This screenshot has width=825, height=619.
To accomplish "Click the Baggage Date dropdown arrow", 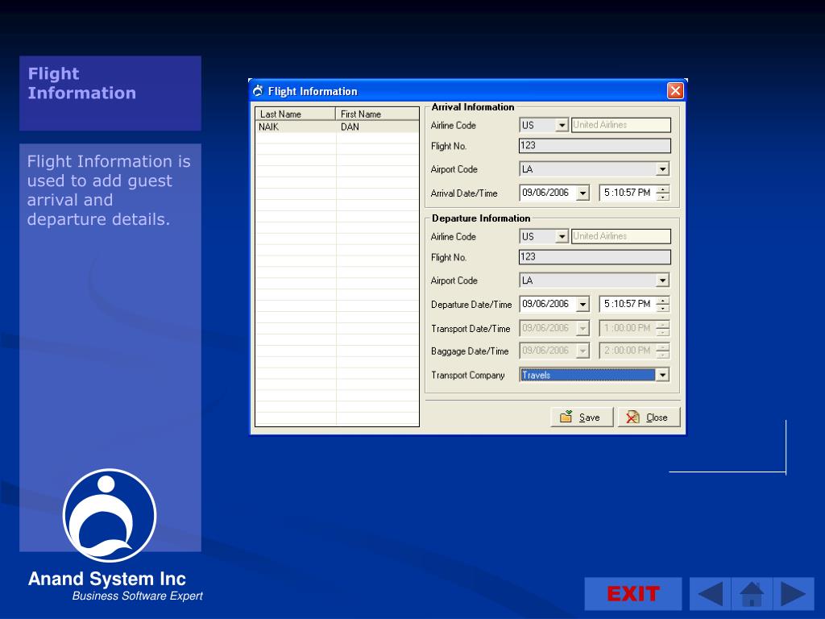I will point(582,351).
